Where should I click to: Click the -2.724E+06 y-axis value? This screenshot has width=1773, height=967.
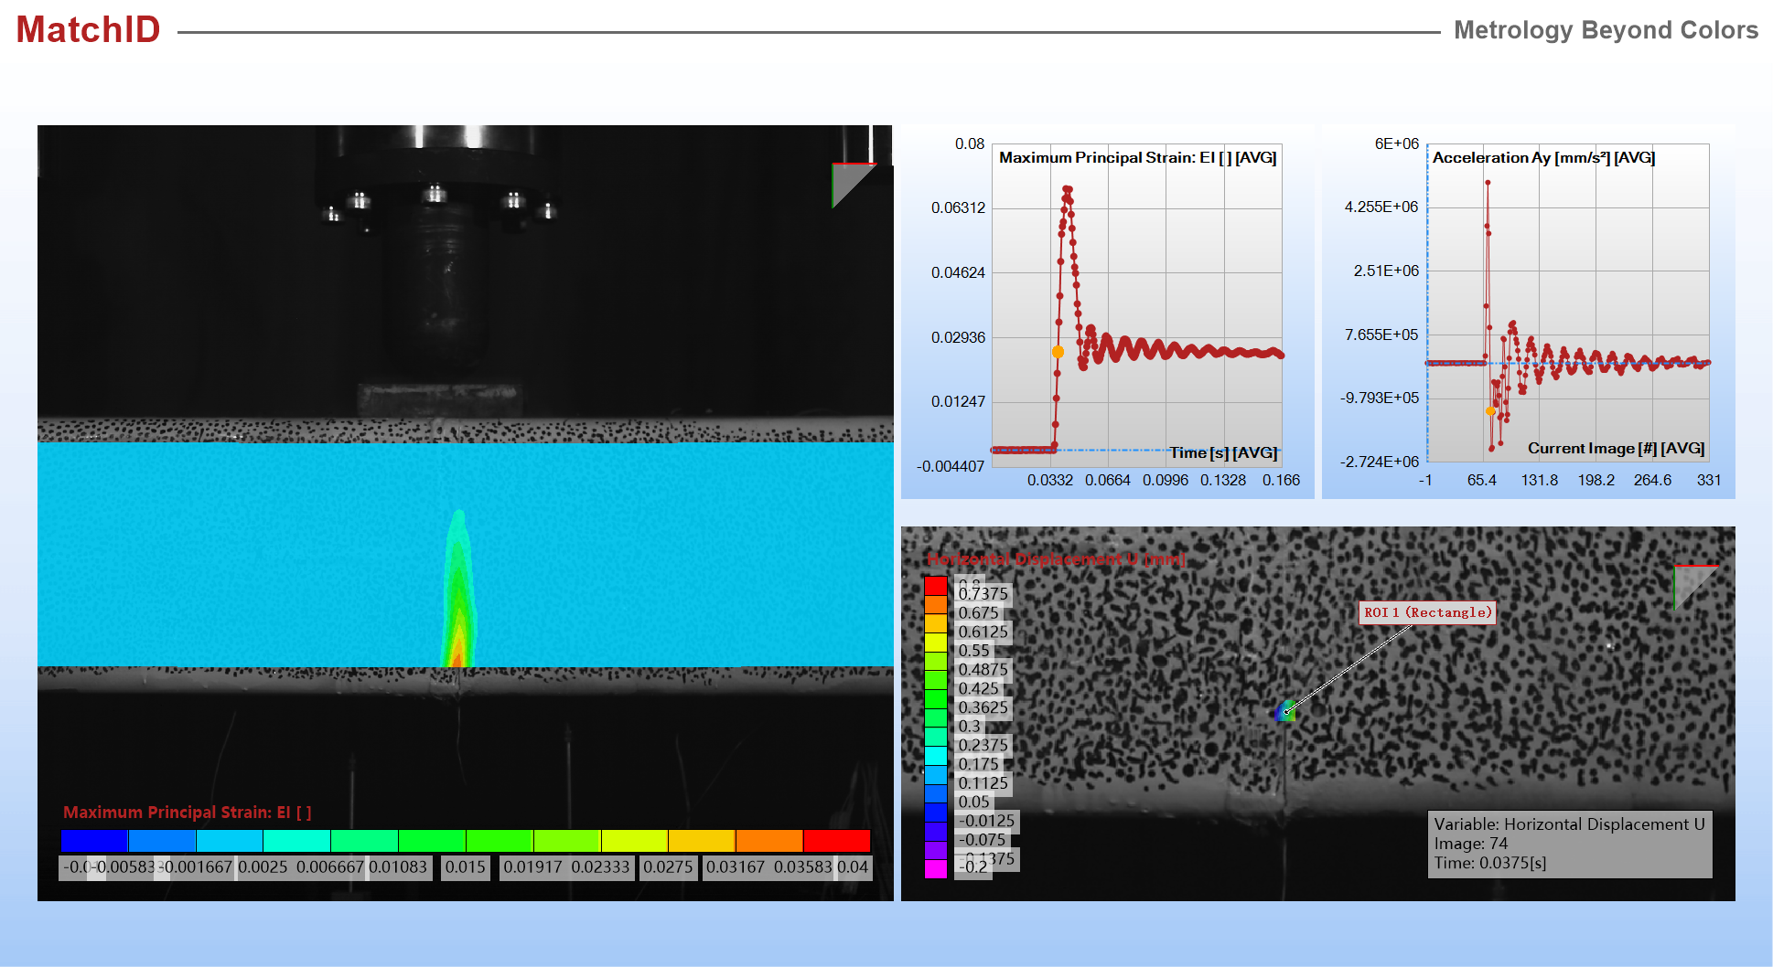click(1379, 462)
